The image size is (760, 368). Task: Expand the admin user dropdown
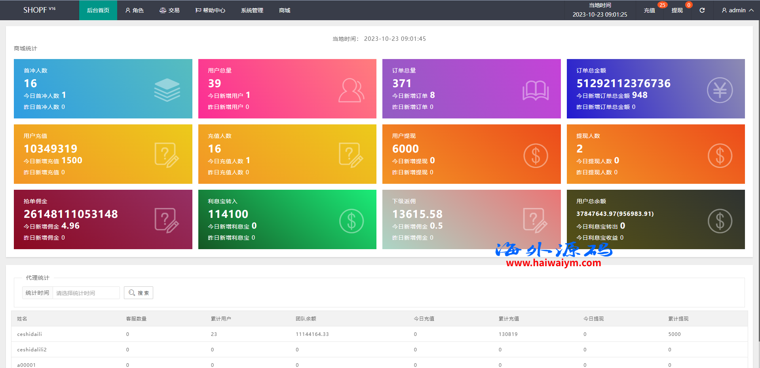[737, 10]
